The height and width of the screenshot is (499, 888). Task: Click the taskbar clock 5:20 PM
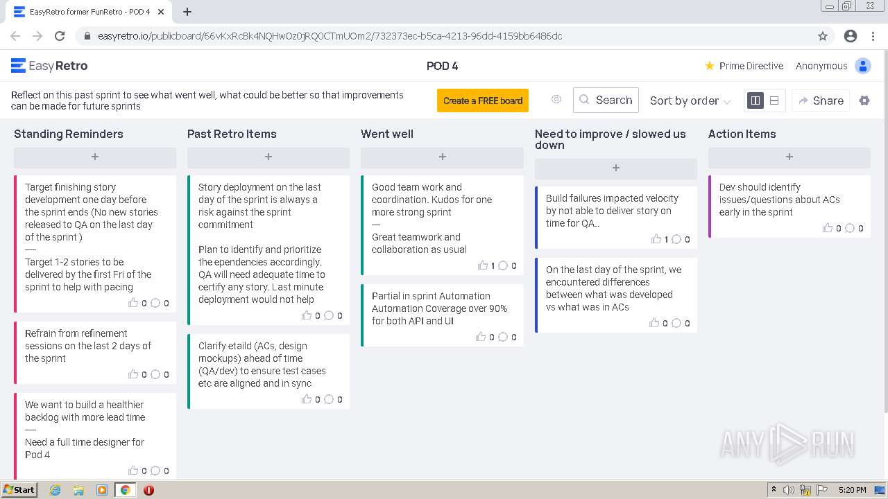pyautogui.click(x=852, y=490)
